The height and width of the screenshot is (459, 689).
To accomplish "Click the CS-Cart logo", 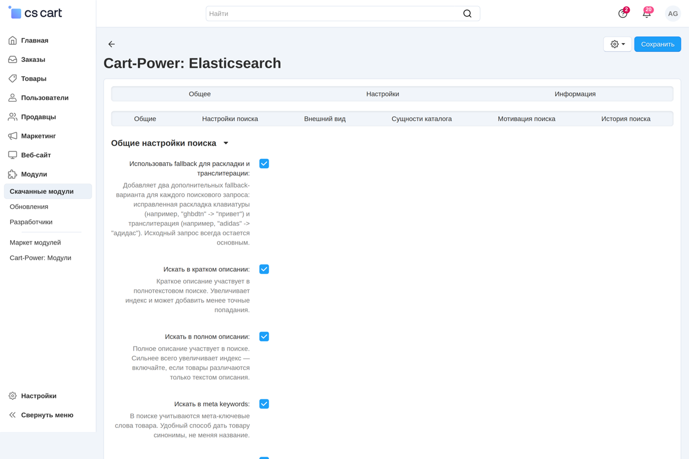I will pyautogui.click(x=35, y=13).
